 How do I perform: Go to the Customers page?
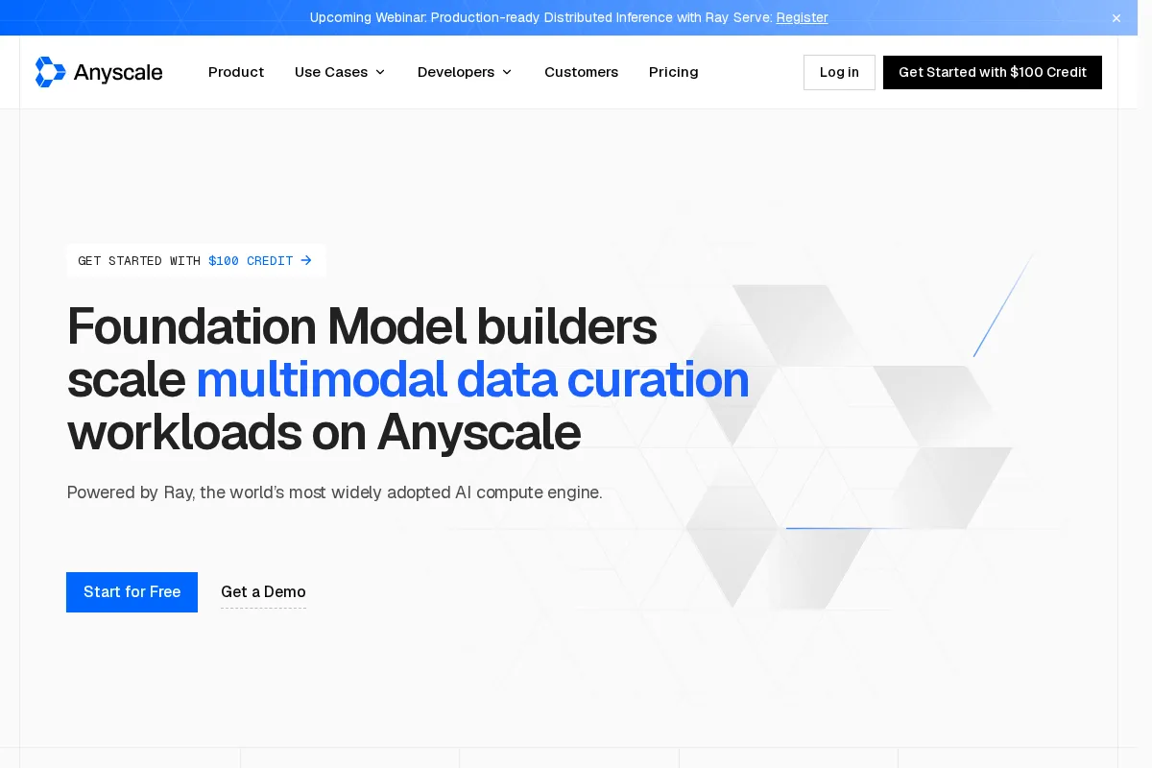(581, 72)
